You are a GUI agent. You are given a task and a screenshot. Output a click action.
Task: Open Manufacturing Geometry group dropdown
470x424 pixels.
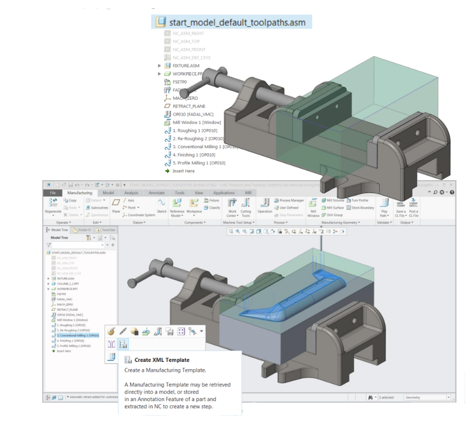tap(341, 222)
